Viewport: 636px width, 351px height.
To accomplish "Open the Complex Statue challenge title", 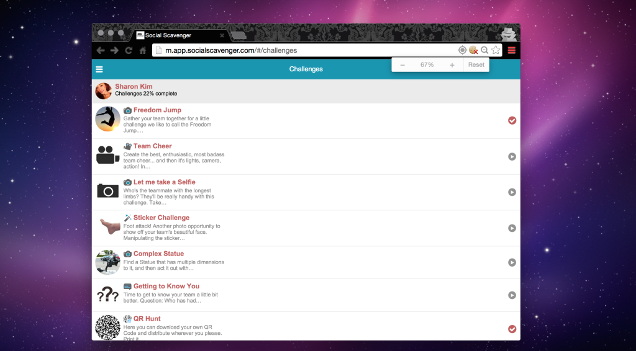I will coord(158,254).
